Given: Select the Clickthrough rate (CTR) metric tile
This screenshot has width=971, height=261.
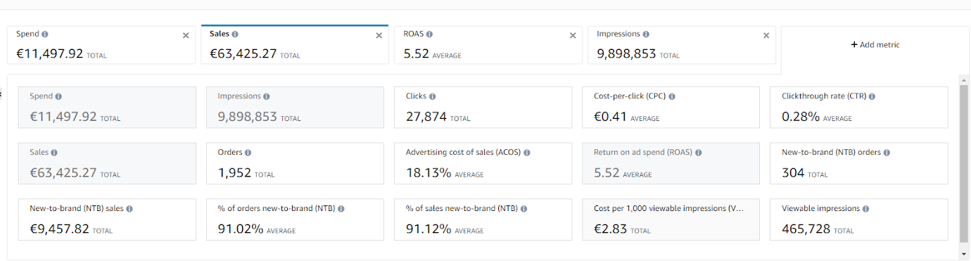Looking at the screenshot, I should pyautogui.click(x=859, y=107).
